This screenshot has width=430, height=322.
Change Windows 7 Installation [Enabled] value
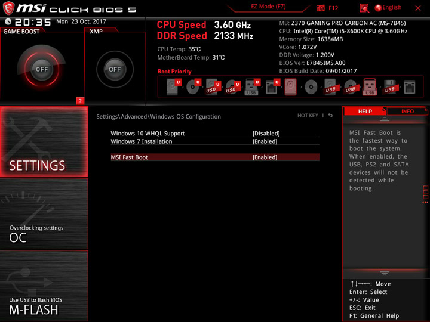265,141
